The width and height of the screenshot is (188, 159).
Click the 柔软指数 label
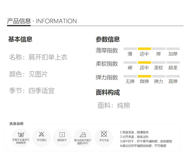[x=107, y=63]
